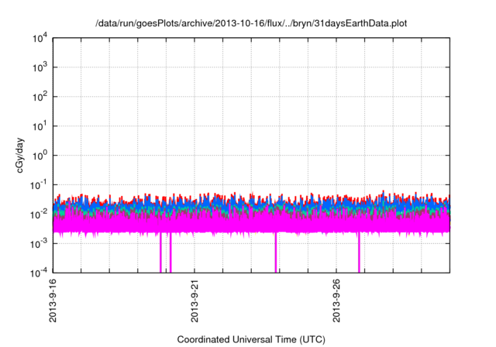The width and height of the screenshot is (496, 347).
Task: Click the 10^-2 y-axis tick label
Action: click(x=39, y=215)
